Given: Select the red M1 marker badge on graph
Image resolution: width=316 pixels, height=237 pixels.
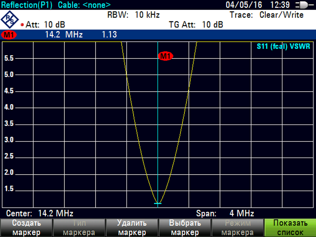Looking at the screenshot, I should [166, 56].
